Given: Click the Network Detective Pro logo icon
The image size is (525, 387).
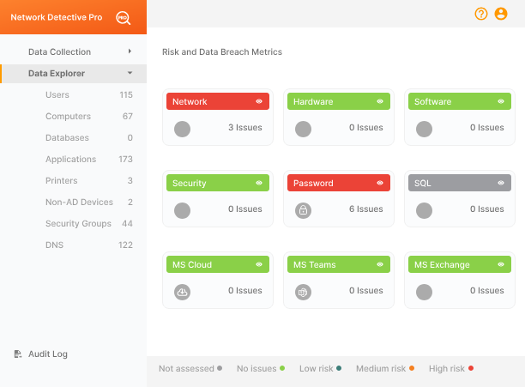Looking at the screenshot, I should tap(123, 17).
